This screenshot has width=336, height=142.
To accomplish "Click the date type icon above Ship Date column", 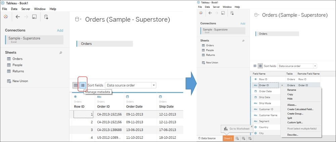I will point(160,97).
